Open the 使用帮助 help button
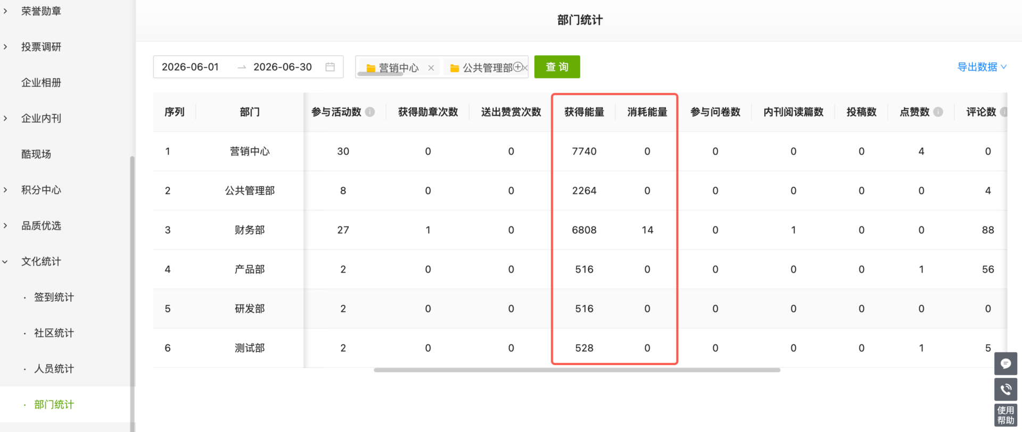The image size is (1022, 432). [x=1005, y=416]
